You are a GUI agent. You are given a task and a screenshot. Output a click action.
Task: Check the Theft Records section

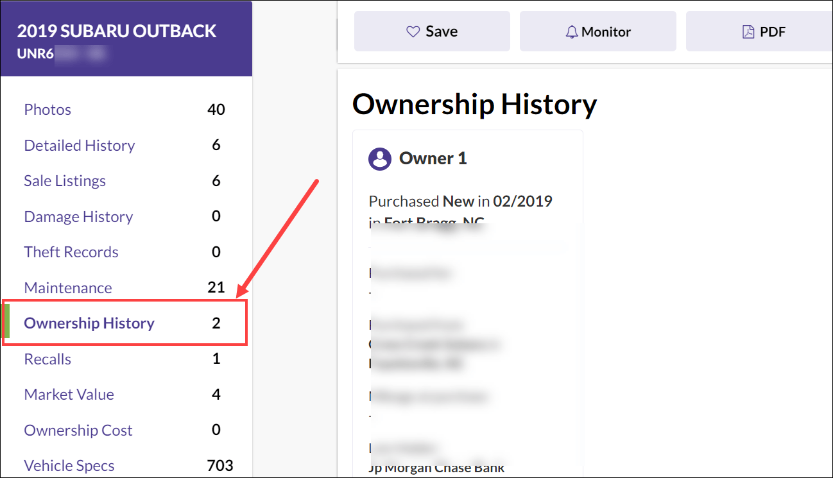[x=71, y=252]
